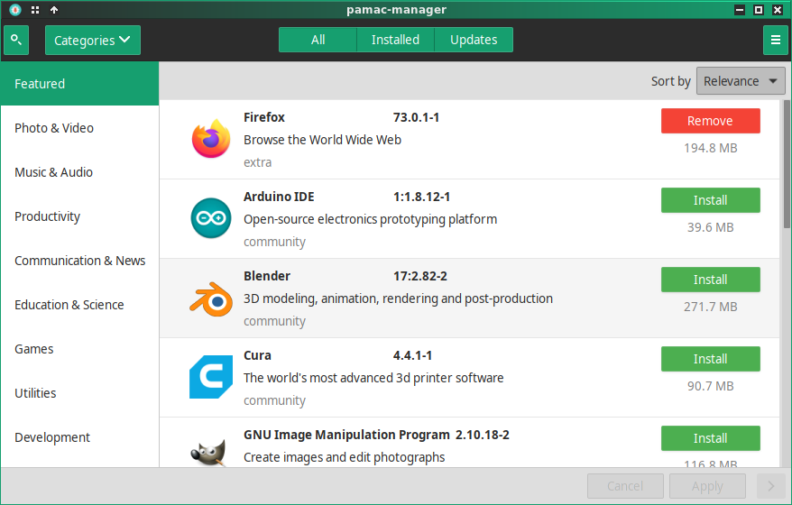Click the Firefox package name
The image size is (792, 505).
coord(264,117)
